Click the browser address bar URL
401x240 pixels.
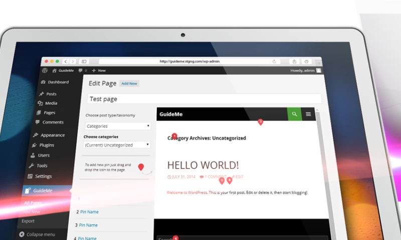189,61
